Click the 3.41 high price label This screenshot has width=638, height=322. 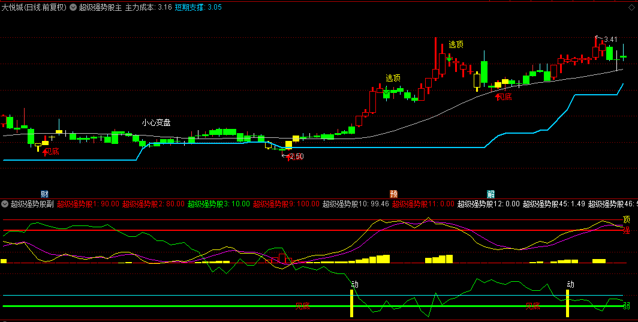[x=610, y=40]
